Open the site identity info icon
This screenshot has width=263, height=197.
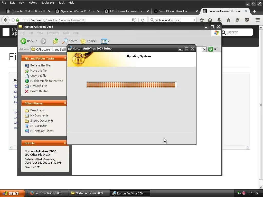[13, 20]
